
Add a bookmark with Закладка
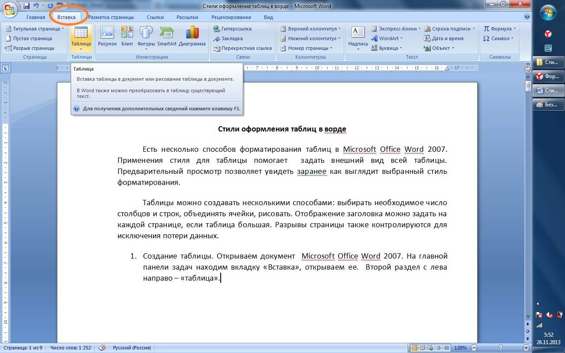pyautogui.click(x=228, y=38)
